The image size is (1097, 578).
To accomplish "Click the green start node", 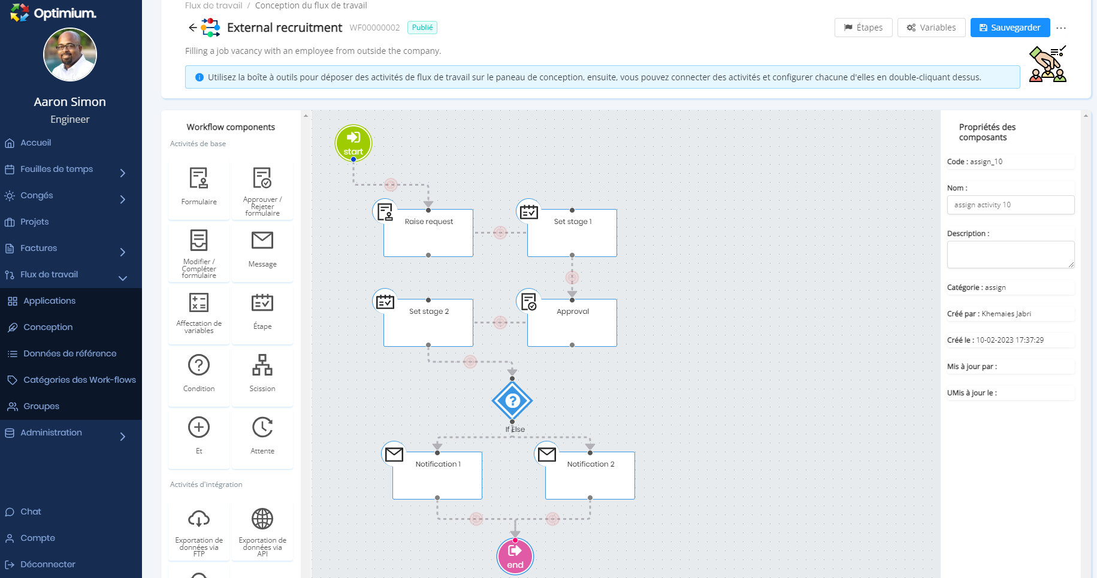I will tap(353, 143).
